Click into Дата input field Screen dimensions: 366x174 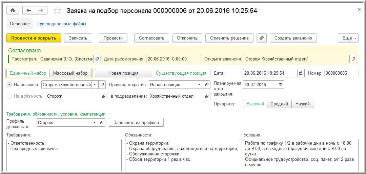point(270,73)
